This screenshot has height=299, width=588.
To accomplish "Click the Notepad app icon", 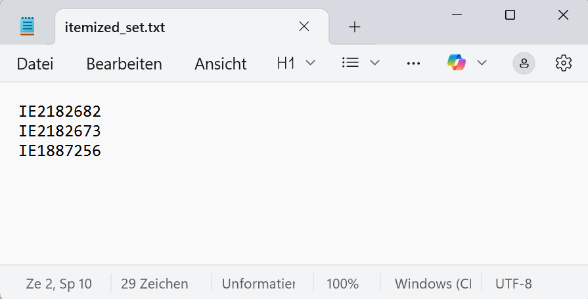I will [x=27, y=26].
